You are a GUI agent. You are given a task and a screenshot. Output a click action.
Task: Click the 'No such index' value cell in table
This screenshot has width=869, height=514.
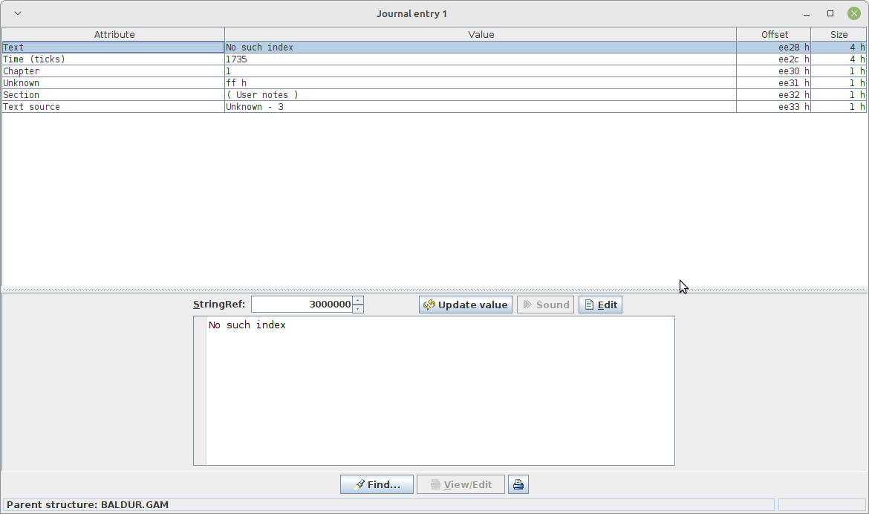click(481, 47)
